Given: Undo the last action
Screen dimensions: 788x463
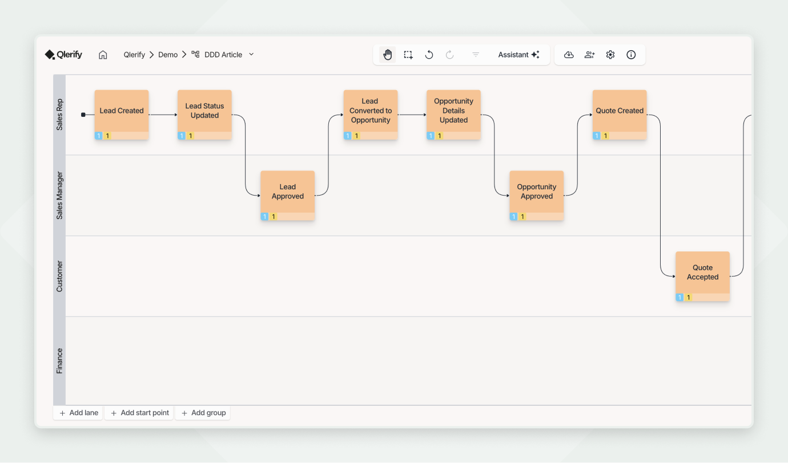Looking at the screenshot, I should (429, 55).
